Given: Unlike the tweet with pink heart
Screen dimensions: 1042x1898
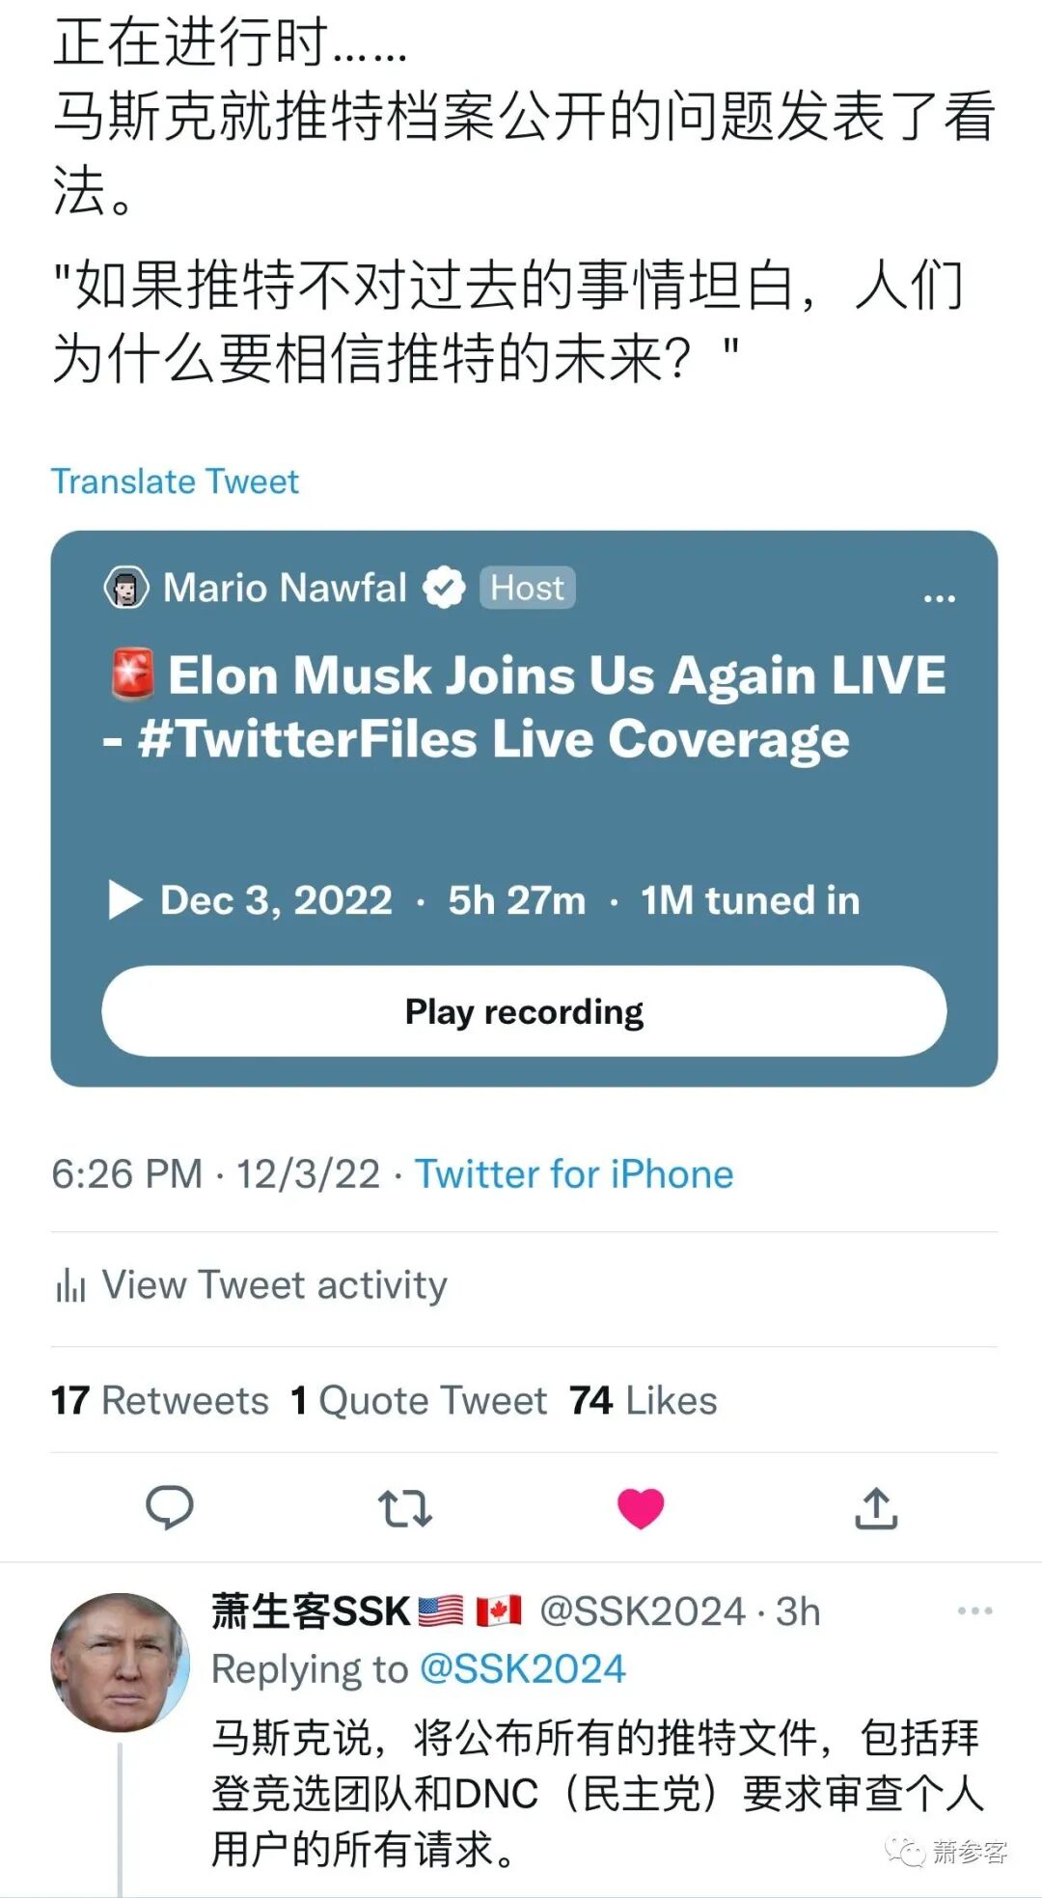Looking at the screenshot, I should point(641,1508).
